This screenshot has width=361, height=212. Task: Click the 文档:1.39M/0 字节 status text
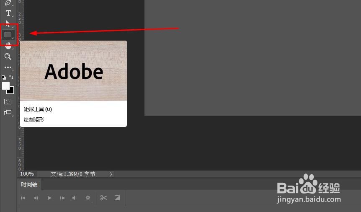pyautogui.click(x=73, y=174)
